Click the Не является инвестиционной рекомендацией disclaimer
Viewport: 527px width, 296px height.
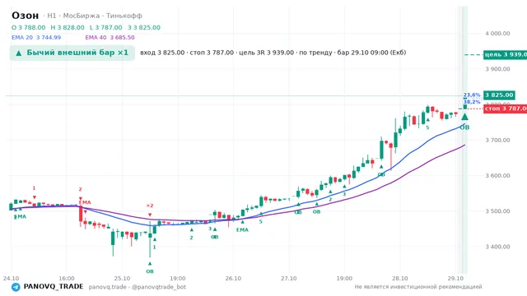tap(418, 287)
